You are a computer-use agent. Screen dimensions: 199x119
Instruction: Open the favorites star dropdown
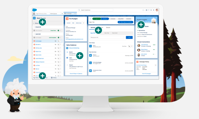tap(144, 10)
